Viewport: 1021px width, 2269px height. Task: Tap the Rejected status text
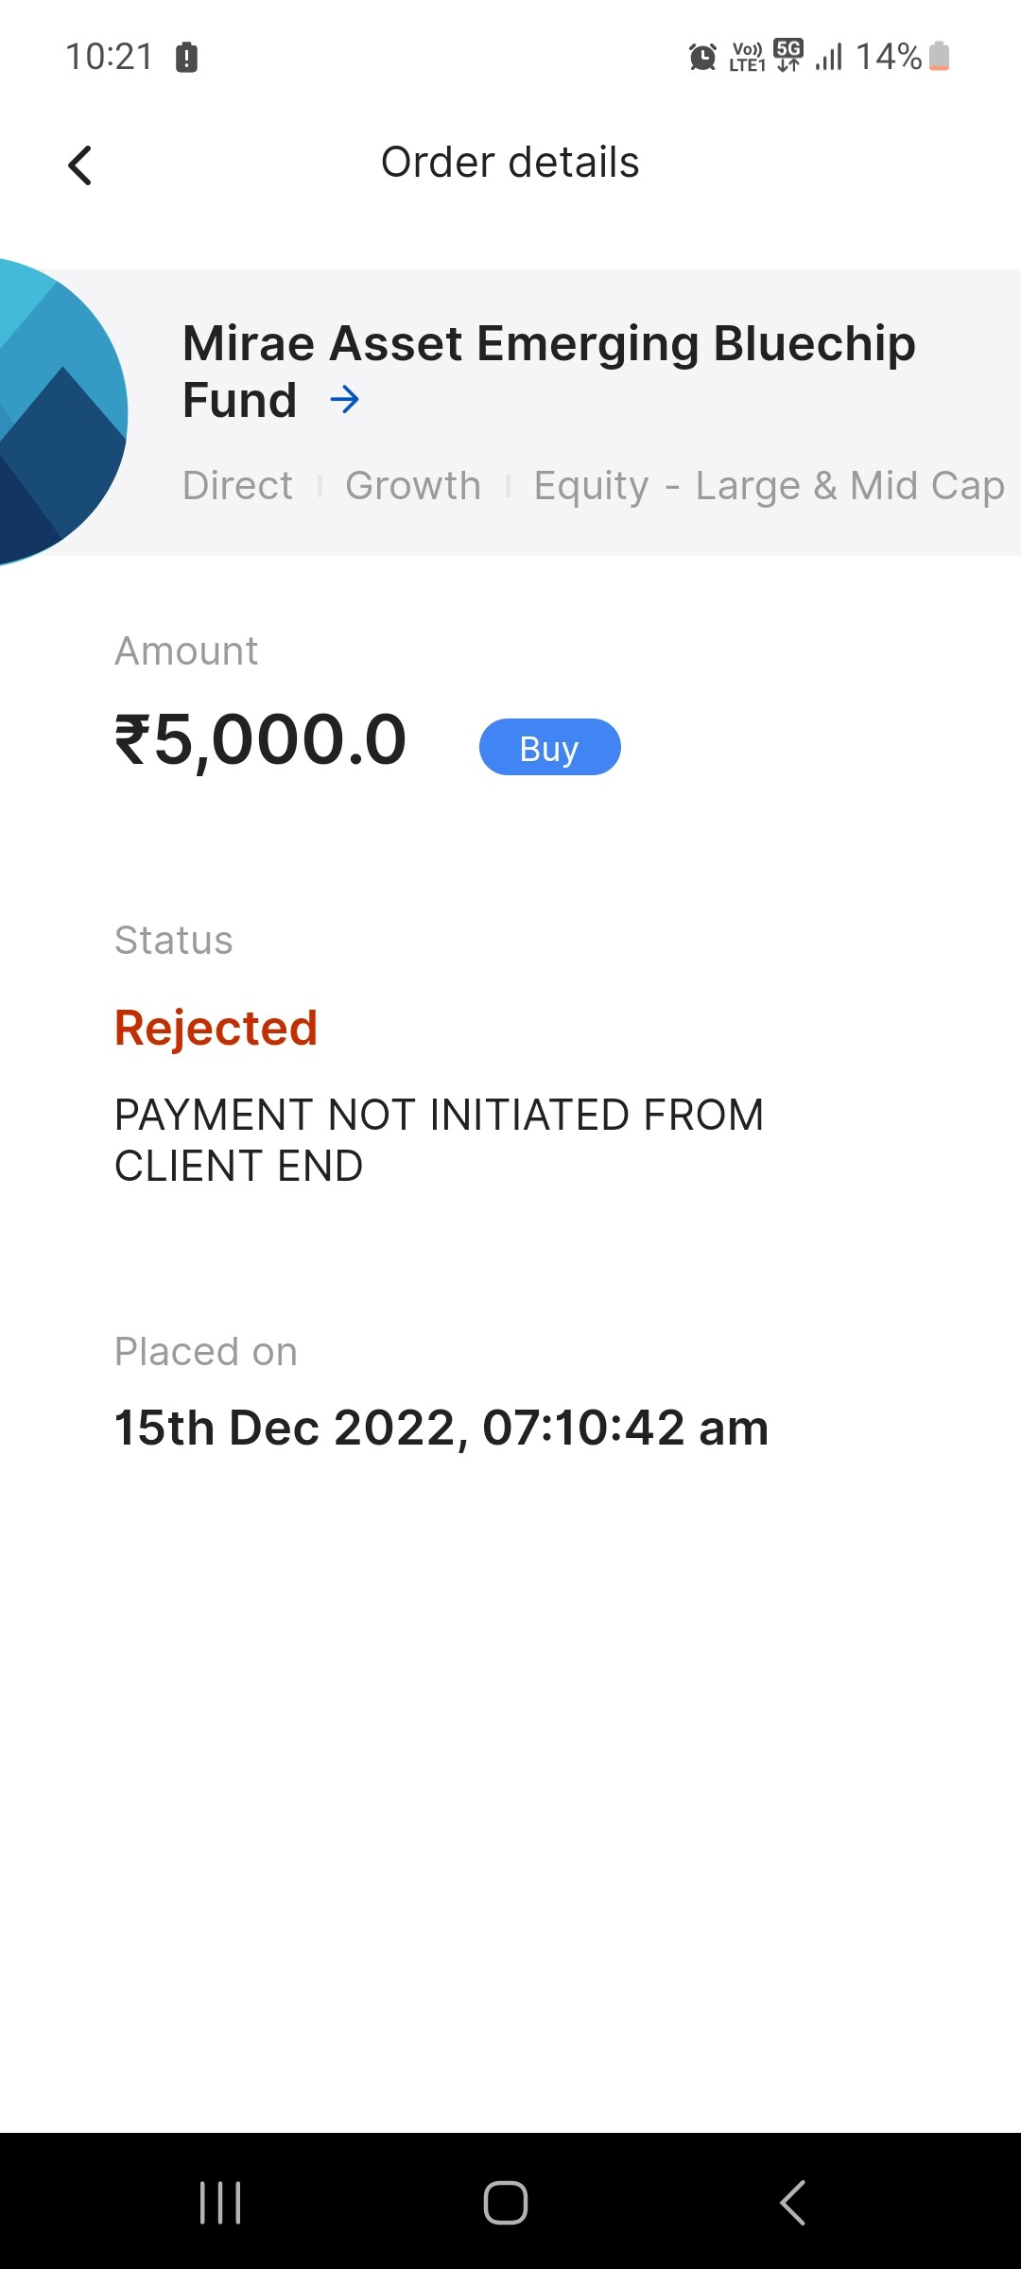(x=216, y=1028)
